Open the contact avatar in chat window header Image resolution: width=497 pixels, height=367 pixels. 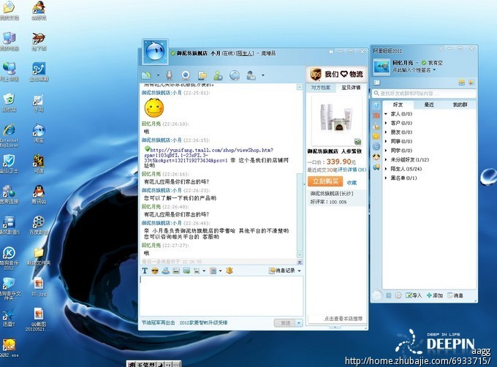tap(155, 52)
